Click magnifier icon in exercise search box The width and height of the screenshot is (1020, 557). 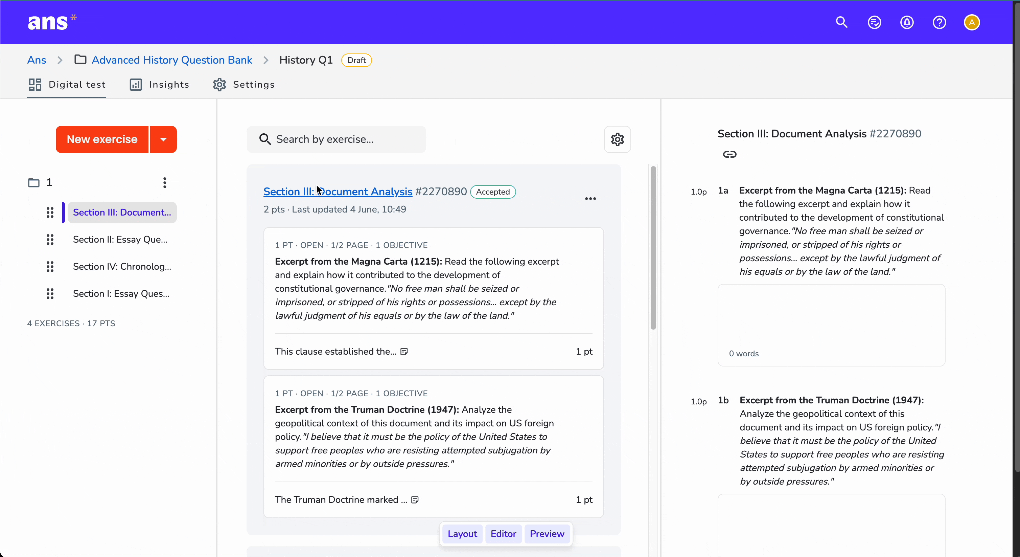click(x=265, y=139)
